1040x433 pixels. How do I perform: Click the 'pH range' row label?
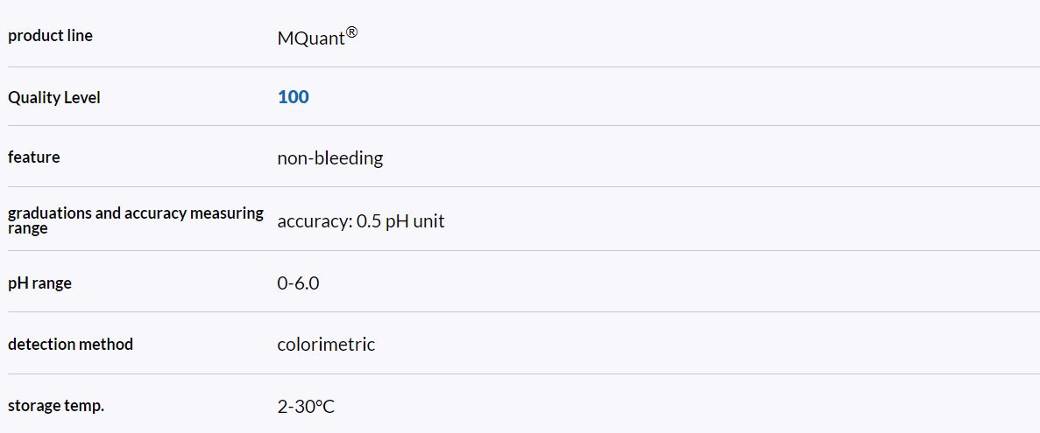coord(39,283)
